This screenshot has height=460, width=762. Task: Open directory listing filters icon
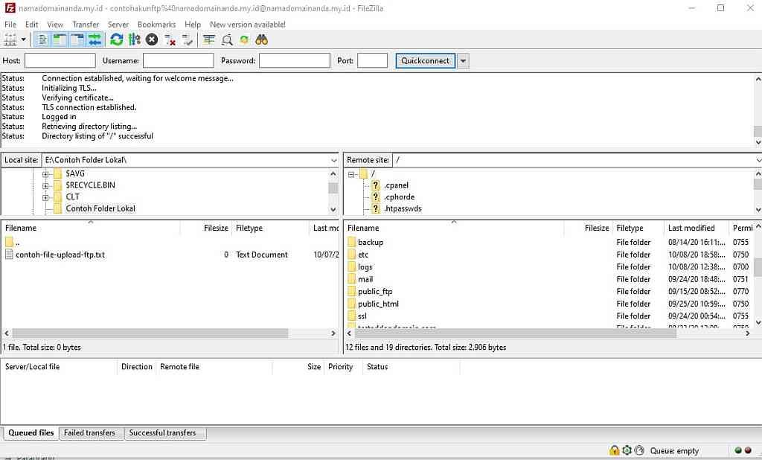209,40
